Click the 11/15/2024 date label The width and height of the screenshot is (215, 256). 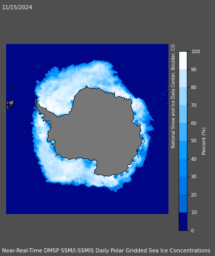(x=17, y=7)
